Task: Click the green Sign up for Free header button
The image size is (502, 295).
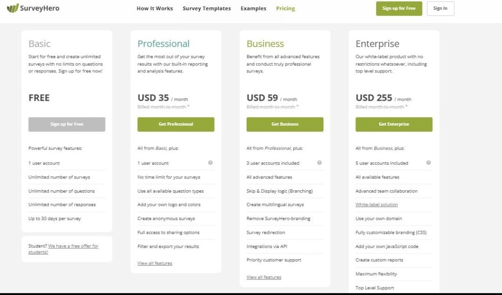Action: [x=399, y=8]
